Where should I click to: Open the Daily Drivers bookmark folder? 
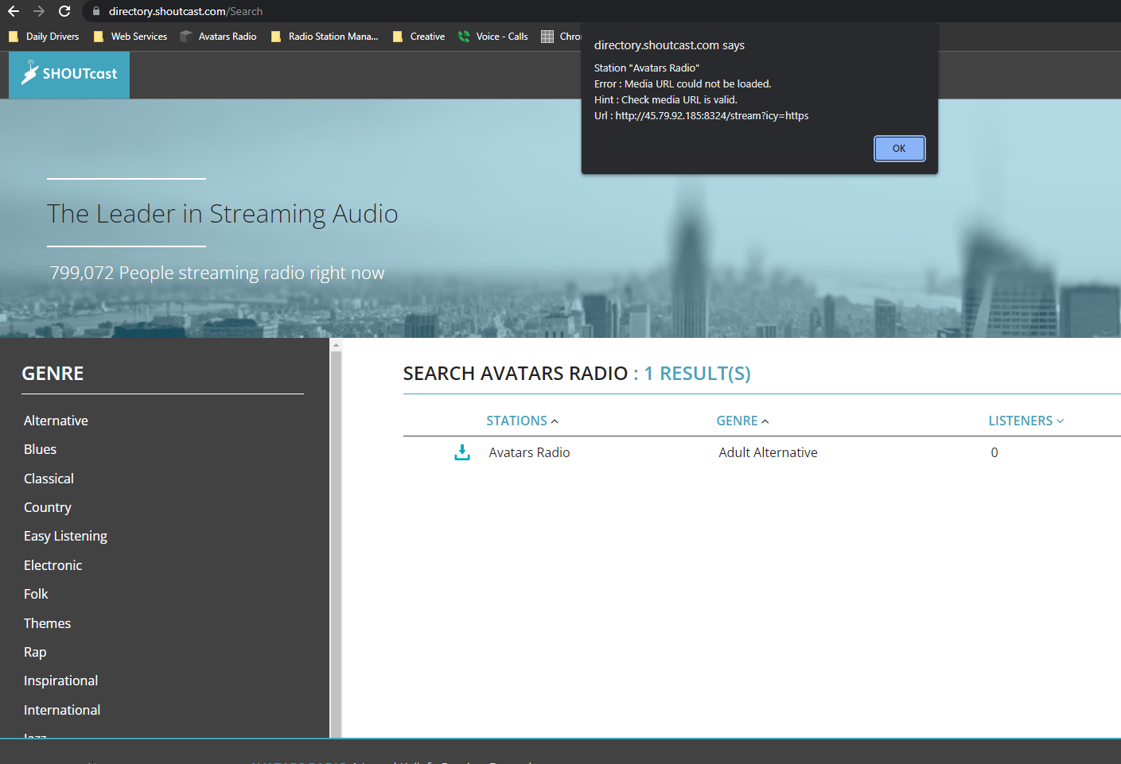(x=44, y=37)
